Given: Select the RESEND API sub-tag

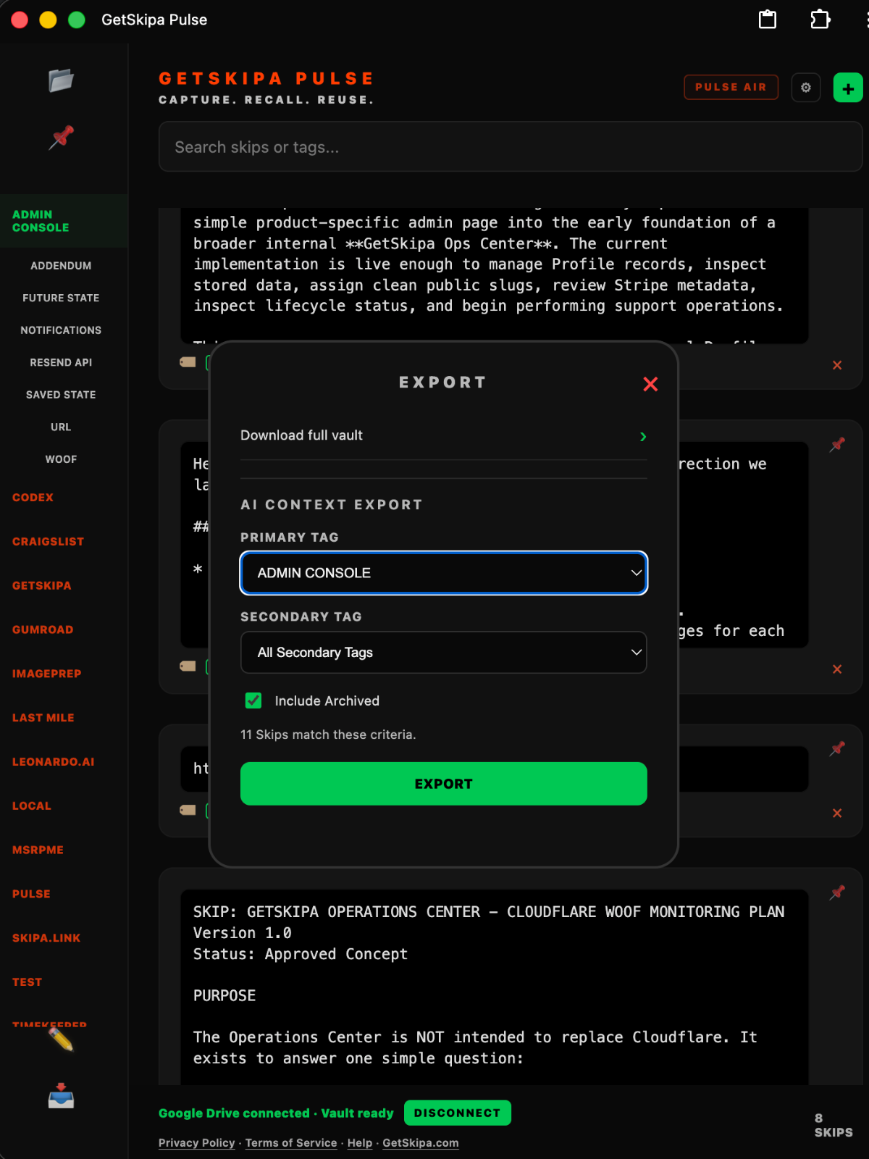Looking at the screenshot, I should (x=61, y=362).
